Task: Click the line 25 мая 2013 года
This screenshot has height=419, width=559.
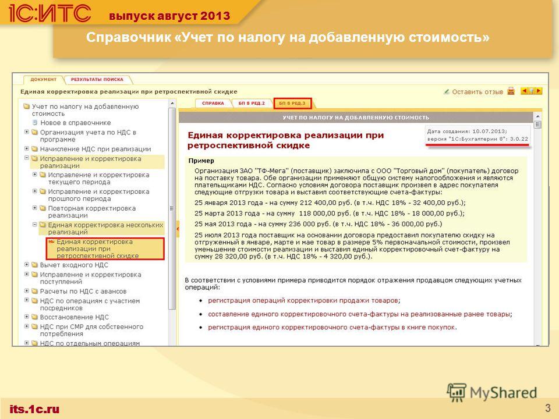Action: (318, 224)
